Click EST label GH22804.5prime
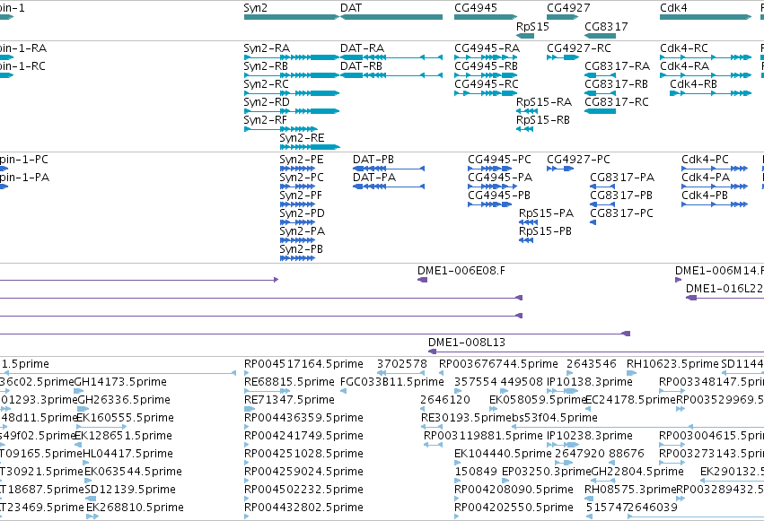 (637, 473)
